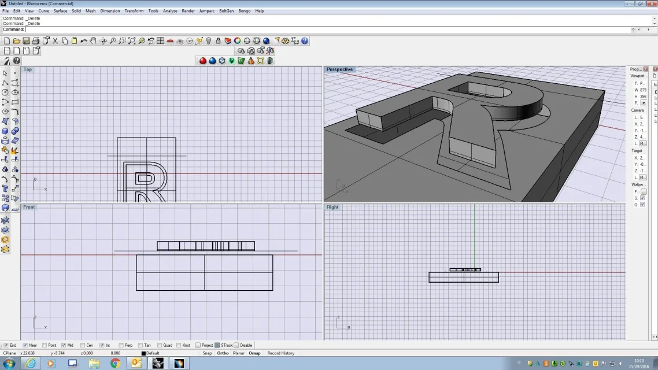The width and height of the screenshot is (658, 370).
Task: Select the Cut scissors icon
Action: click(55, 41)
